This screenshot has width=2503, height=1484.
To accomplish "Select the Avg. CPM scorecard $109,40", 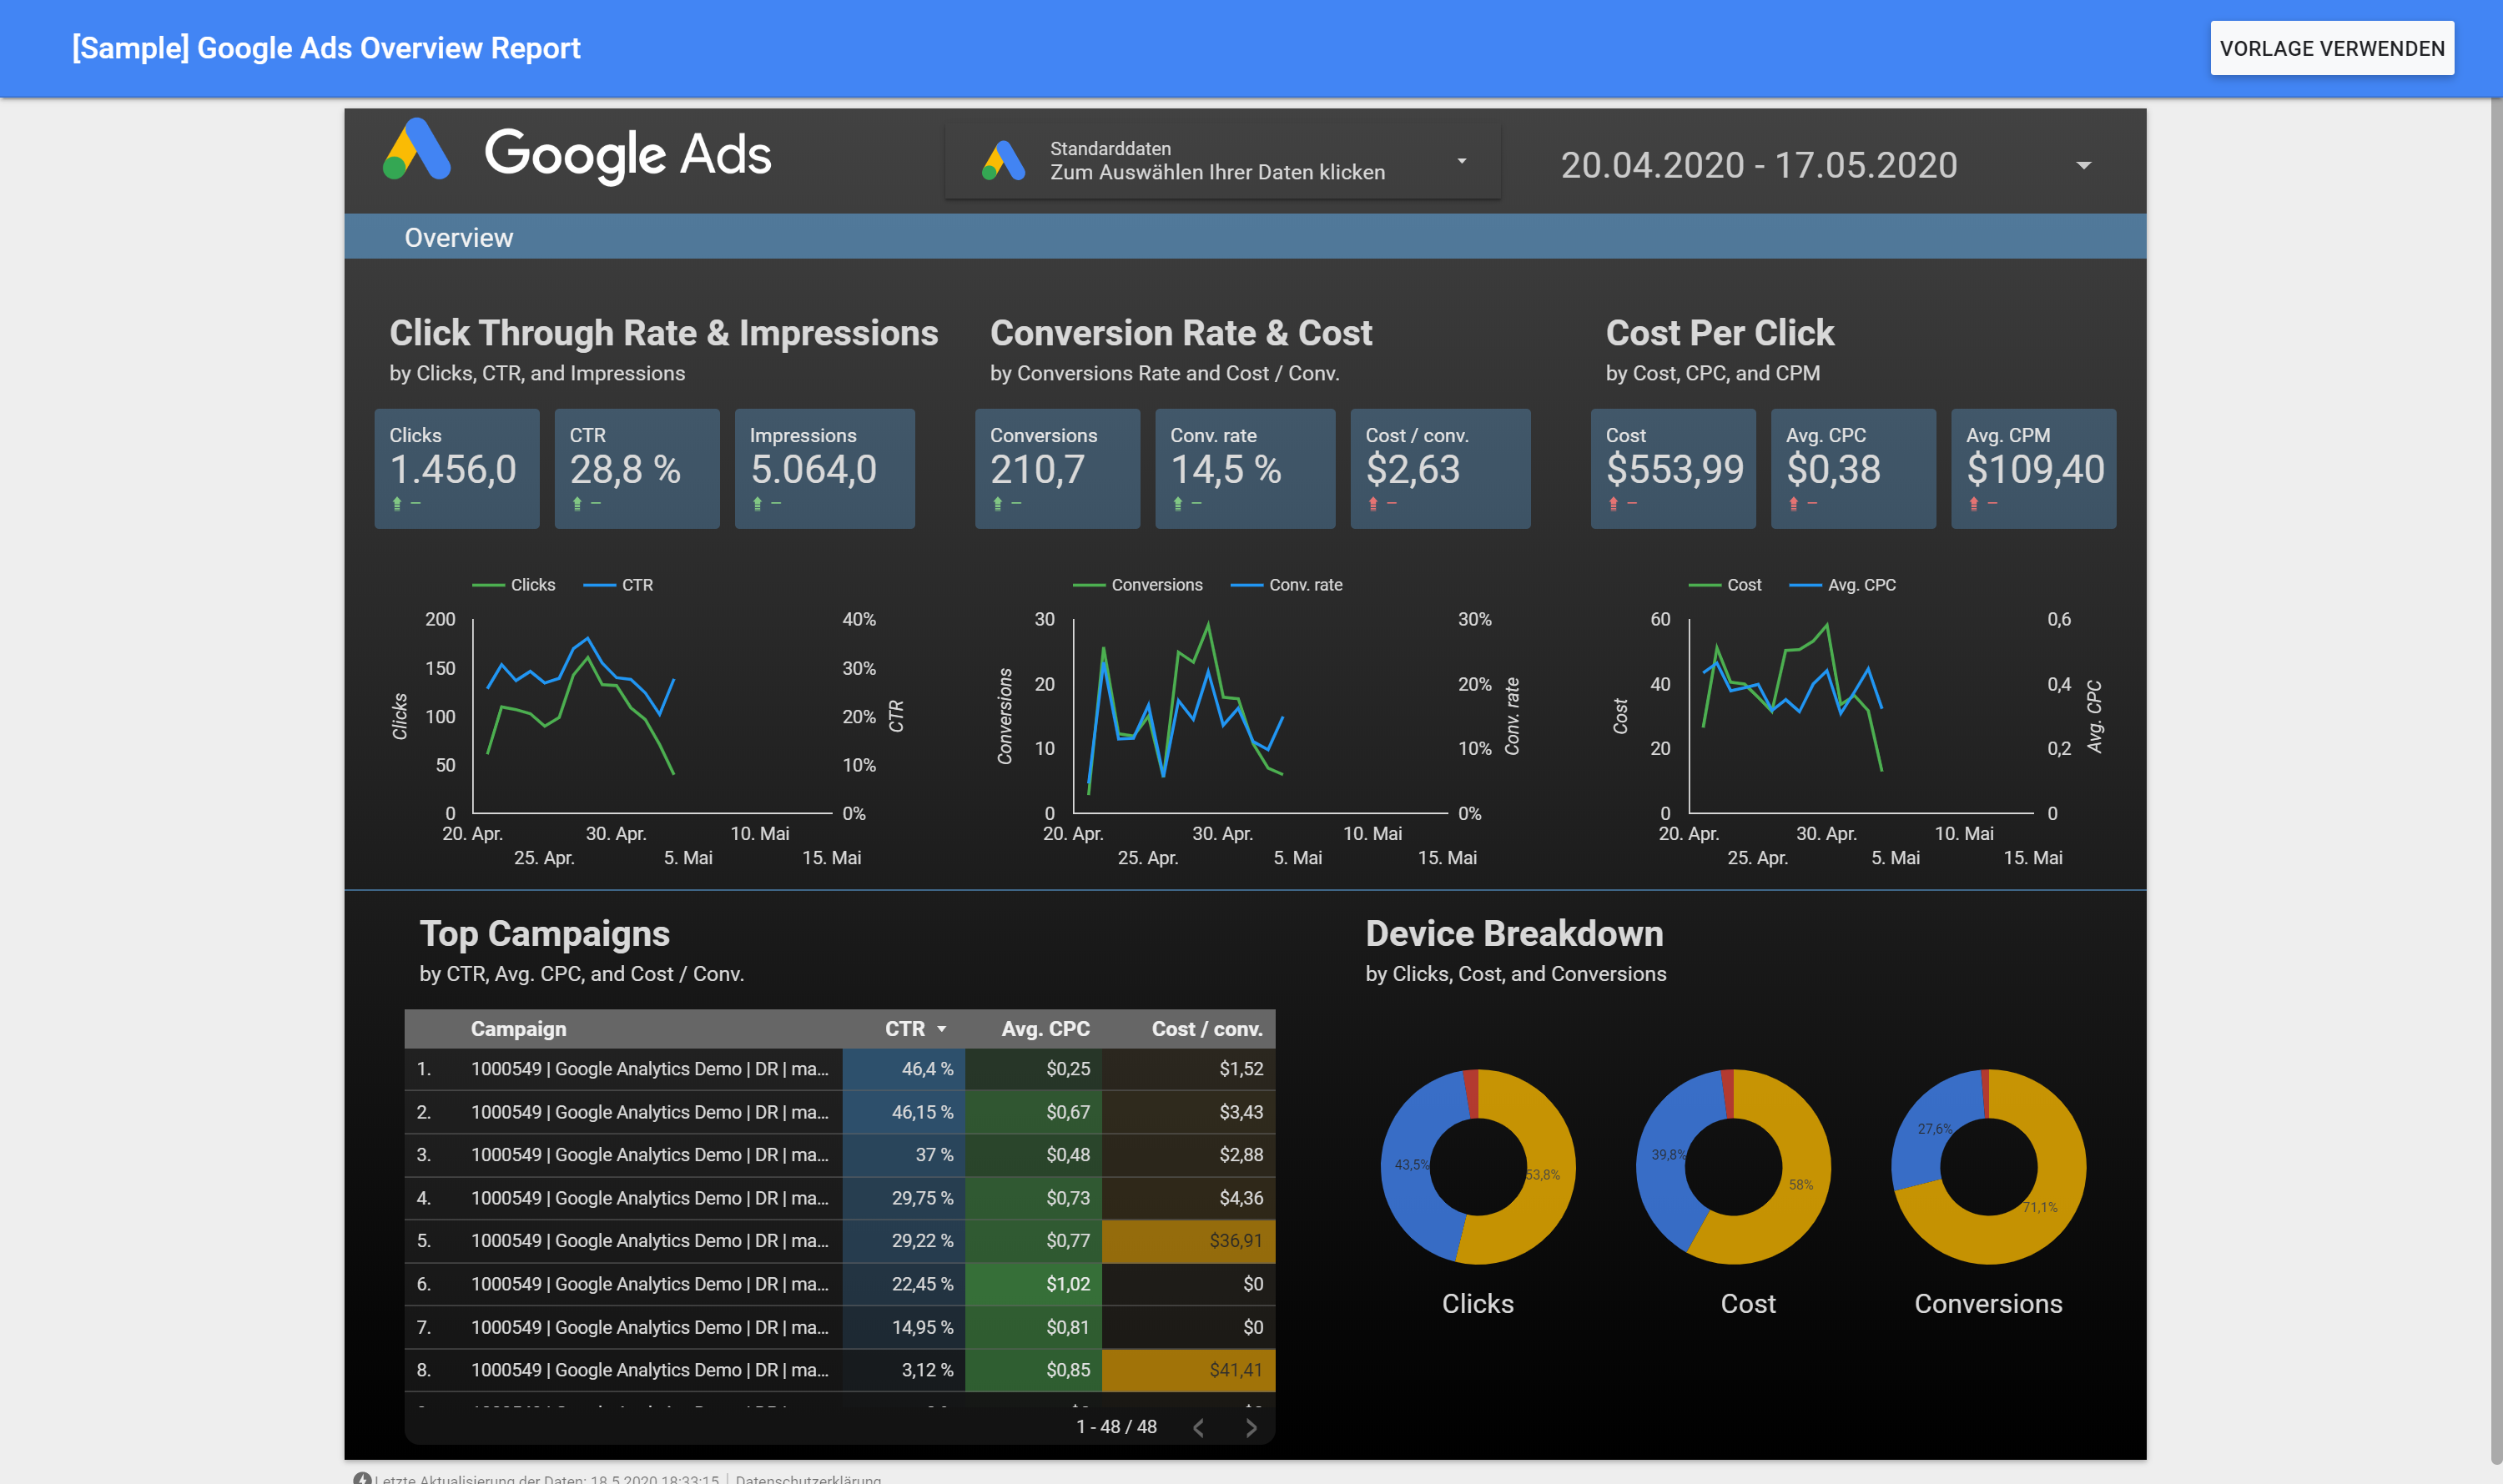I will point(2033,468).
